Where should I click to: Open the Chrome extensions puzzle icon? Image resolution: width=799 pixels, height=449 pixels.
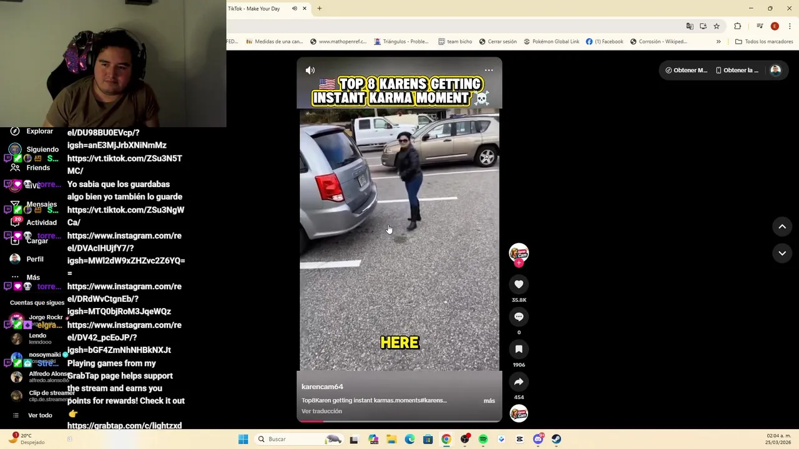pyautogui.click(x=738, y=26)
